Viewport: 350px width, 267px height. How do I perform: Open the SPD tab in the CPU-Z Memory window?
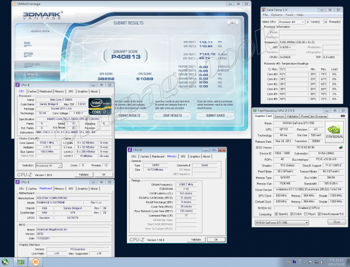tap(183, 156)
